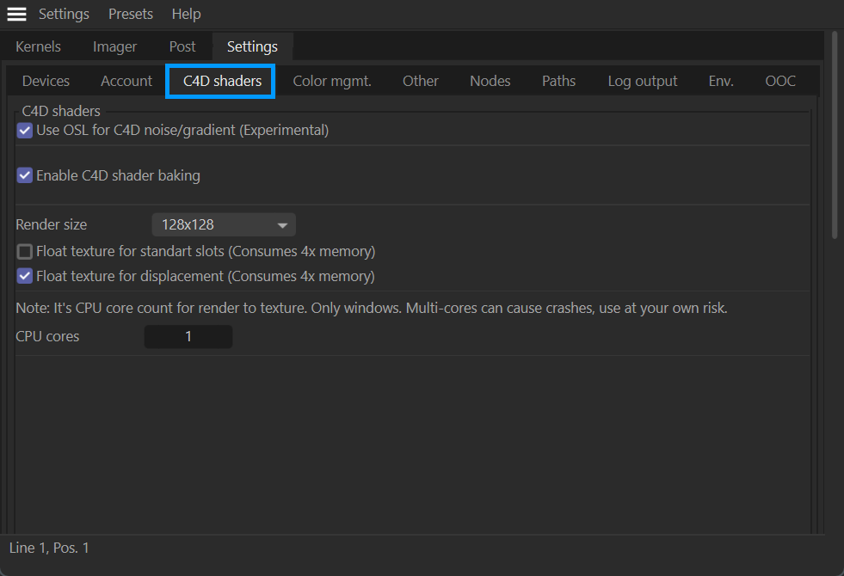Open the OOC settings tab

tap(780, 81)
